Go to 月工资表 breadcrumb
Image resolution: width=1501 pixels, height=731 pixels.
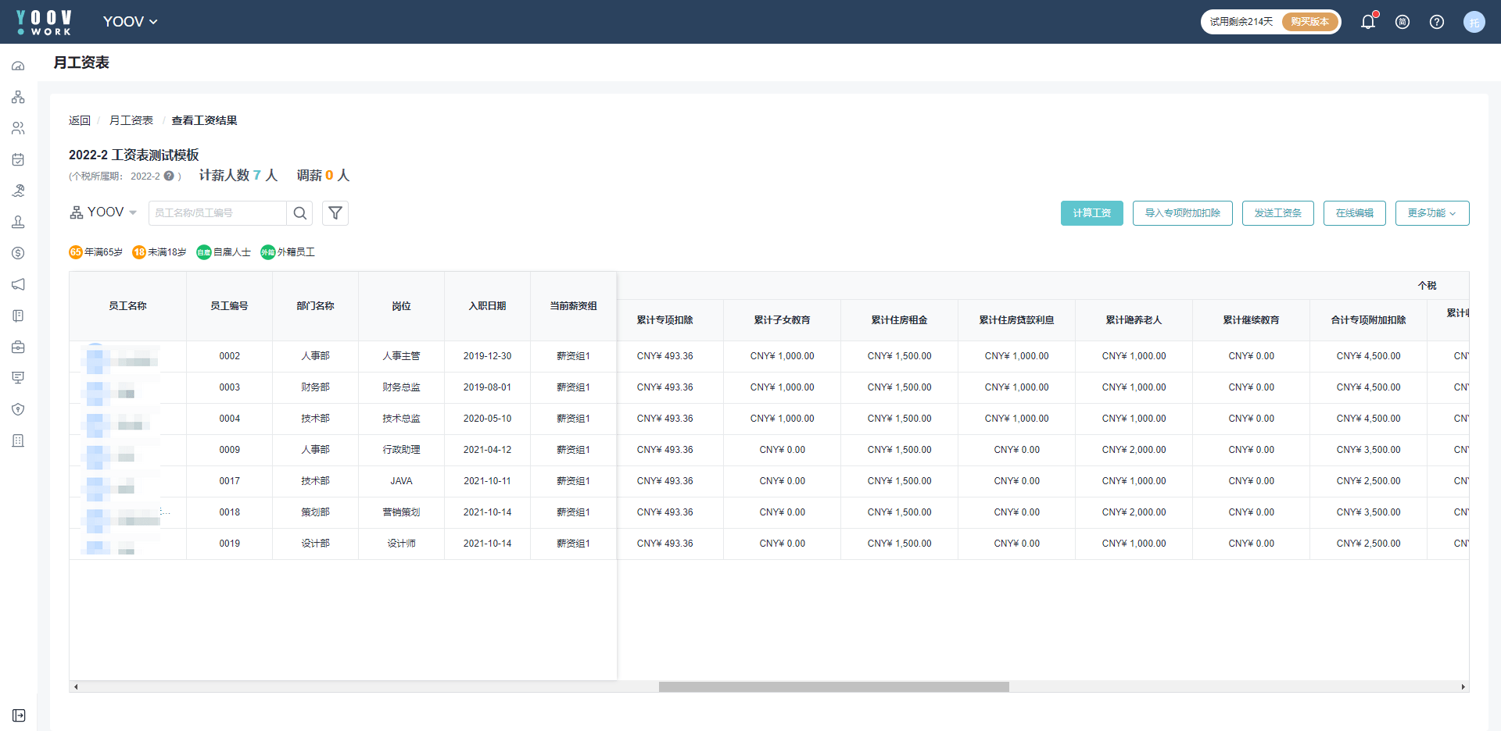[131, 120]
